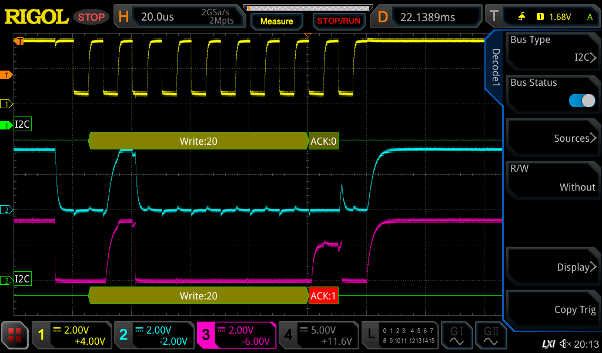
Task: Click the 20:13 clock display
Action: 586,344
